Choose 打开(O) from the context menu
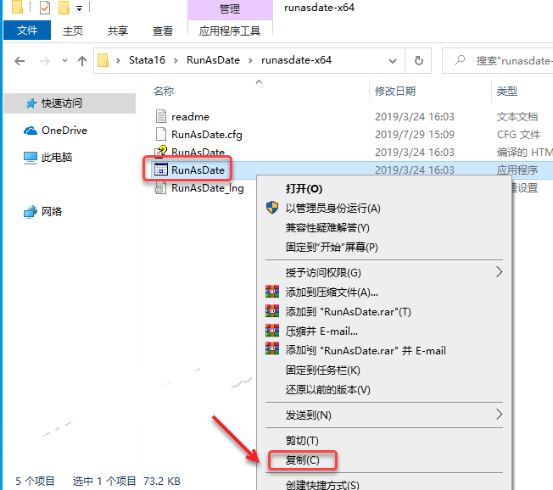 click(x=304, y=189)
